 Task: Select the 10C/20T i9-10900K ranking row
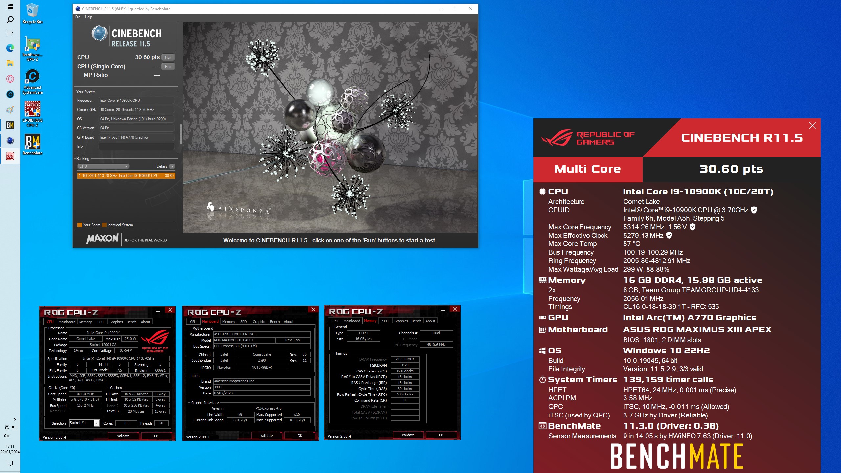[126, 176]
